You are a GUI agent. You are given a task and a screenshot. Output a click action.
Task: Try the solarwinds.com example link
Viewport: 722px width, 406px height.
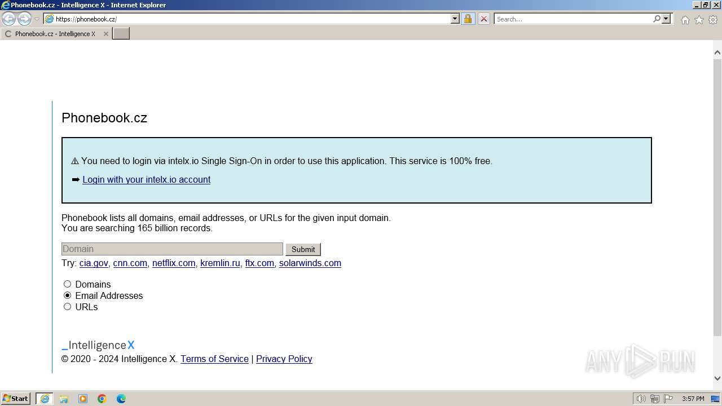pos(310,263)
